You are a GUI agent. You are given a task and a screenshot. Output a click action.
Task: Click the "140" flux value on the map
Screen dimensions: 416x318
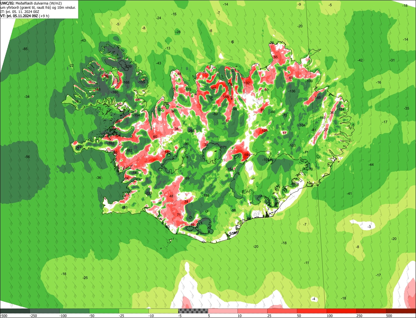coord(167,152)
